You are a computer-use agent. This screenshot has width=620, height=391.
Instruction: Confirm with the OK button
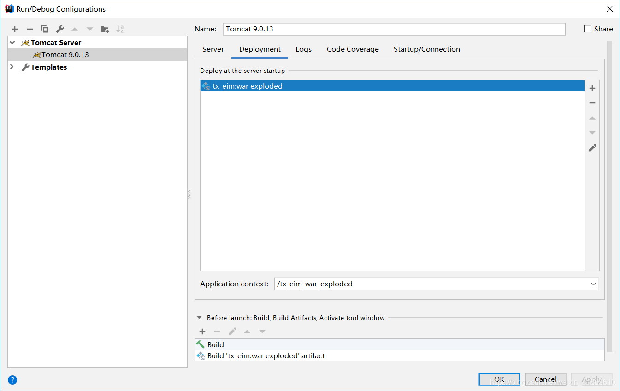(x=499, y=380)
